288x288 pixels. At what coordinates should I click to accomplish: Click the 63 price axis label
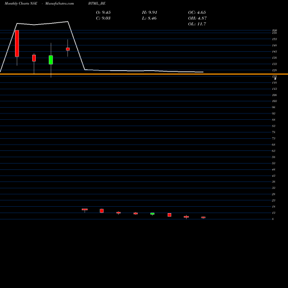point(274,151)
